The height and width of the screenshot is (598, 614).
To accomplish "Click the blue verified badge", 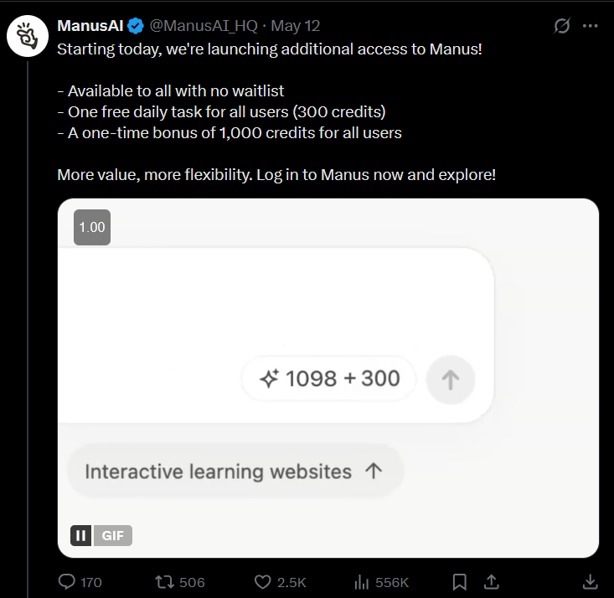I will pos(136,26).
